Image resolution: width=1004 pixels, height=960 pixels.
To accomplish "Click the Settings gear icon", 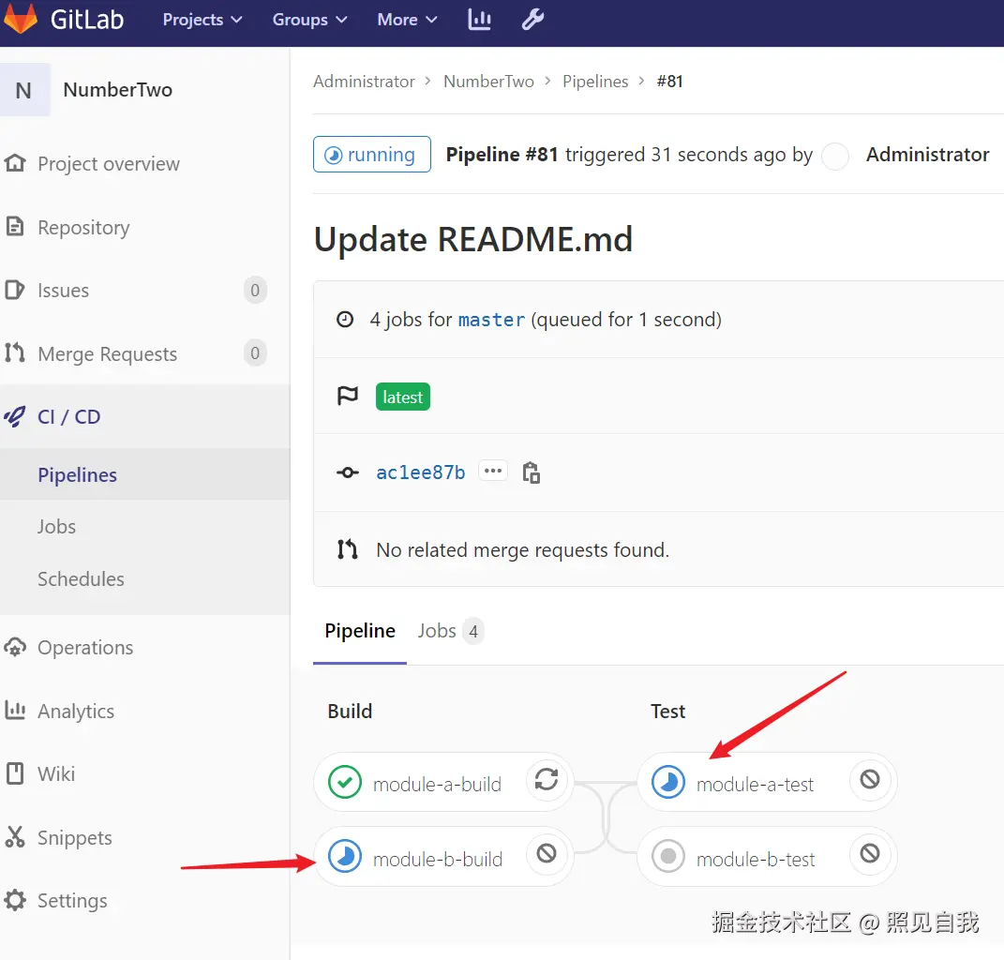I will click(15, 900).
